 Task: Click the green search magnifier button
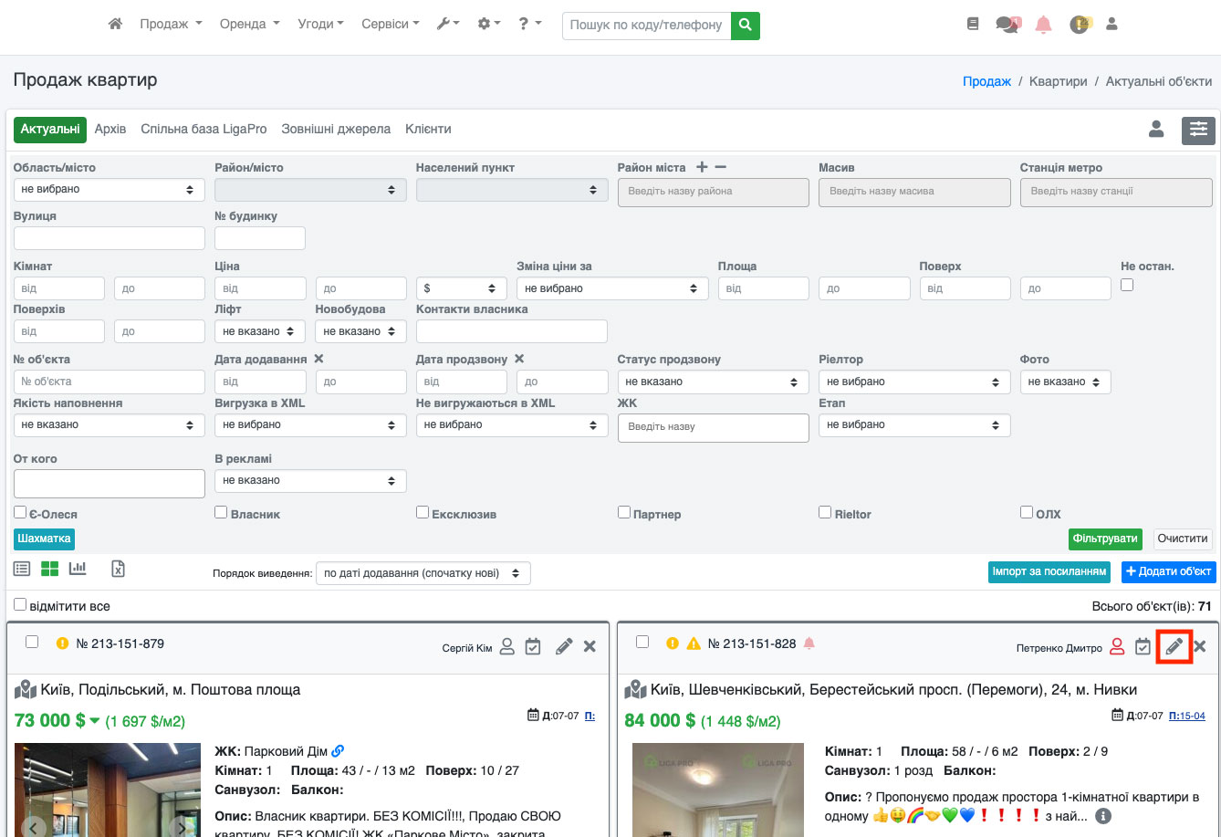point(746,26)
